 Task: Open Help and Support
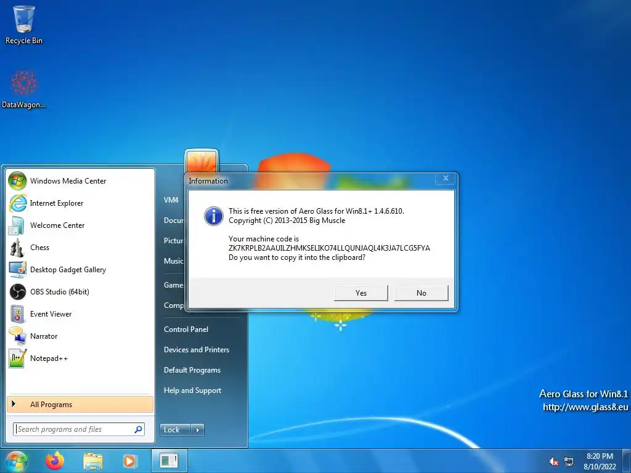(x=192, y=390)
